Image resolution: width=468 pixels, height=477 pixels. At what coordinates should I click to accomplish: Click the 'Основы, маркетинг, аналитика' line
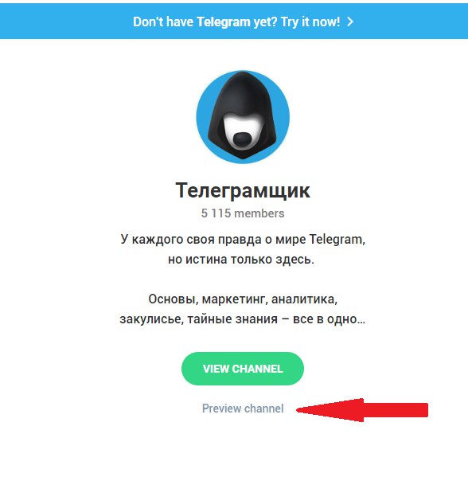(243, 299)
